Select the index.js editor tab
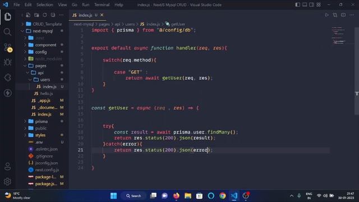 88,15
